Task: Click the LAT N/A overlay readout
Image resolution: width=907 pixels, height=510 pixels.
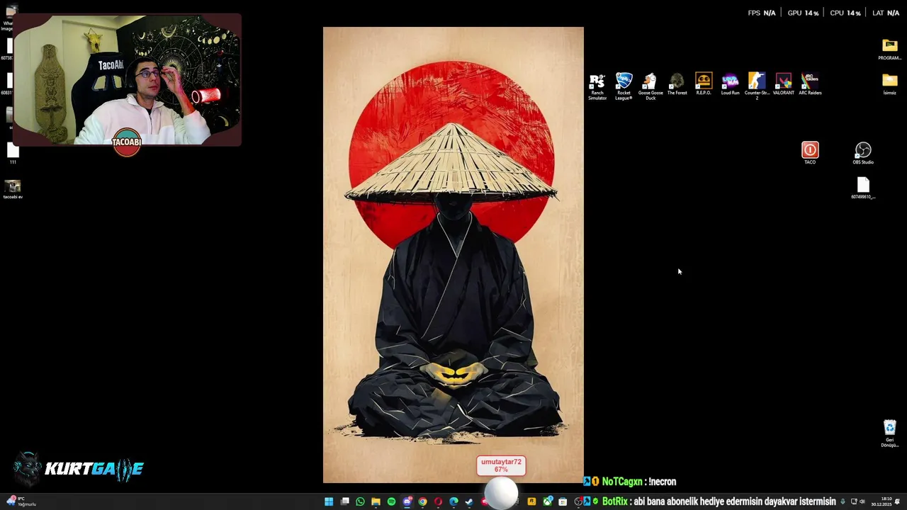Action: click(886, 13)
